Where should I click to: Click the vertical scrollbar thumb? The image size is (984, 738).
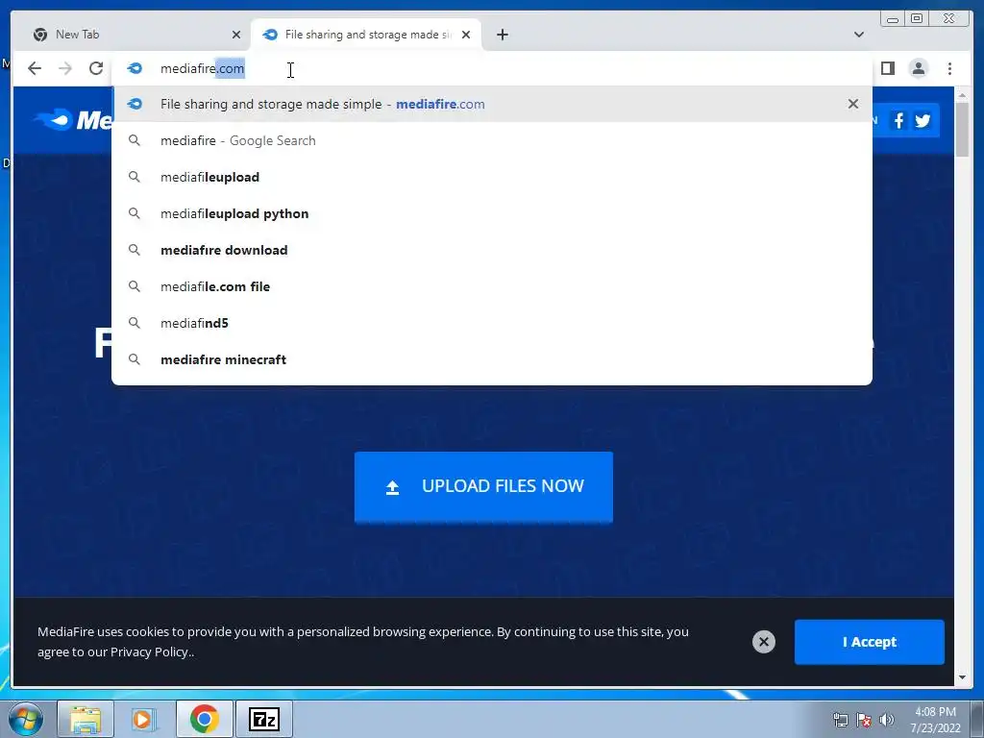[x=962, y=130]
